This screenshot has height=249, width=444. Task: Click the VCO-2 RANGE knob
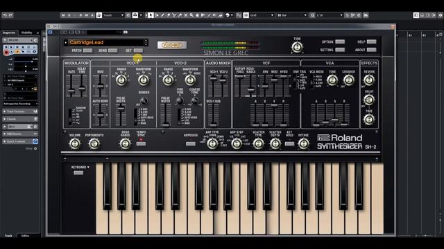click(168, 80)
